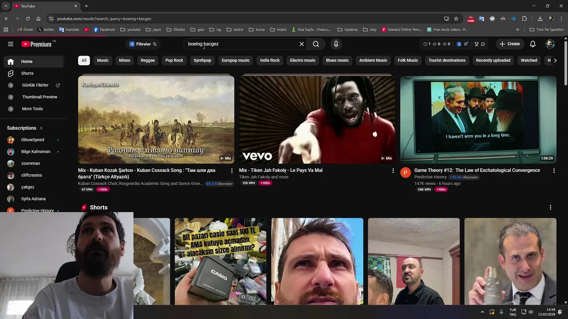This screenshot has height=319, width=568.
Task: Click the browser address bar URL
Action: coord(104,19)
